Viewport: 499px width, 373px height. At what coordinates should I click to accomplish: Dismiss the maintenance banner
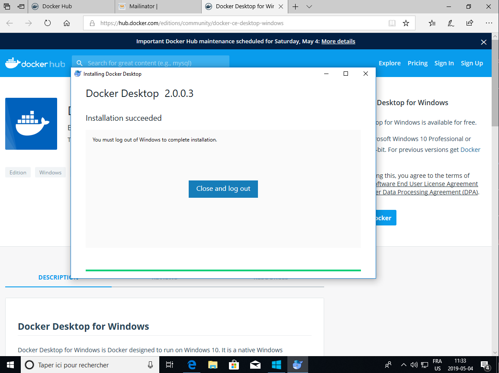point(484,42)
